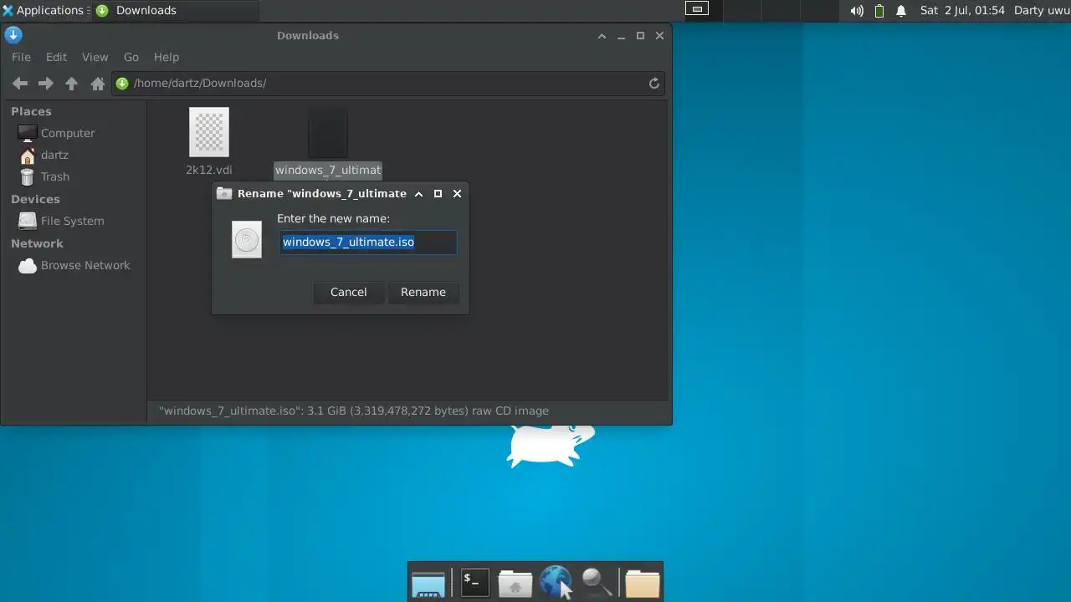Image resolution: width=1071 pixels, height=602 pixels.
Task: Click the battery indicator icon
Action: point(879,11)
